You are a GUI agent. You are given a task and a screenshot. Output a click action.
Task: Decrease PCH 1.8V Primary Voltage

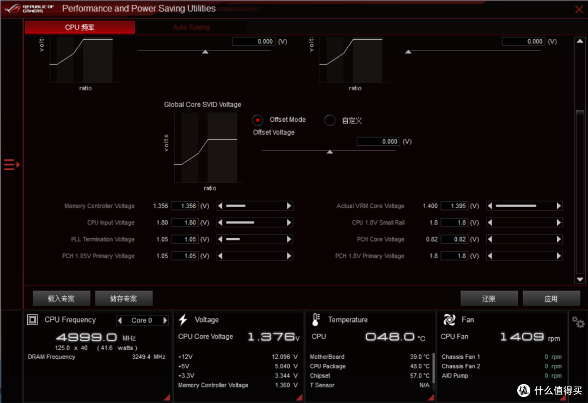490,256
